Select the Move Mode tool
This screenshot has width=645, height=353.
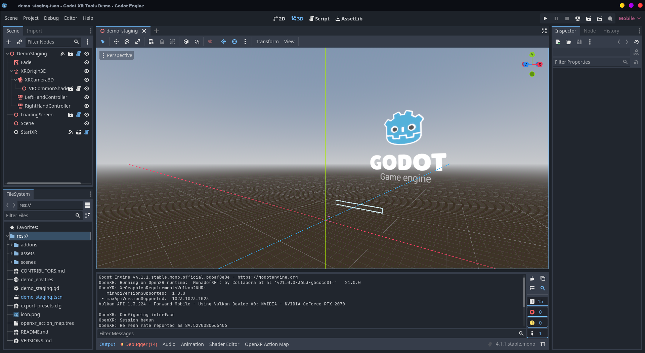pos(116,42)
